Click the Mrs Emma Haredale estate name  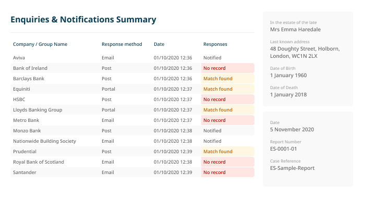tap(295, 30)
